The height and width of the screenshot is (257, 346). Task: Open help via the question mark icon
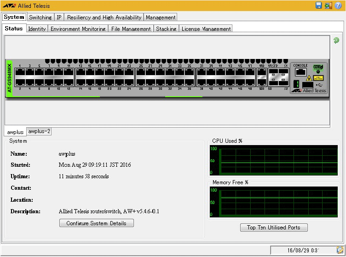pos(338,6)
